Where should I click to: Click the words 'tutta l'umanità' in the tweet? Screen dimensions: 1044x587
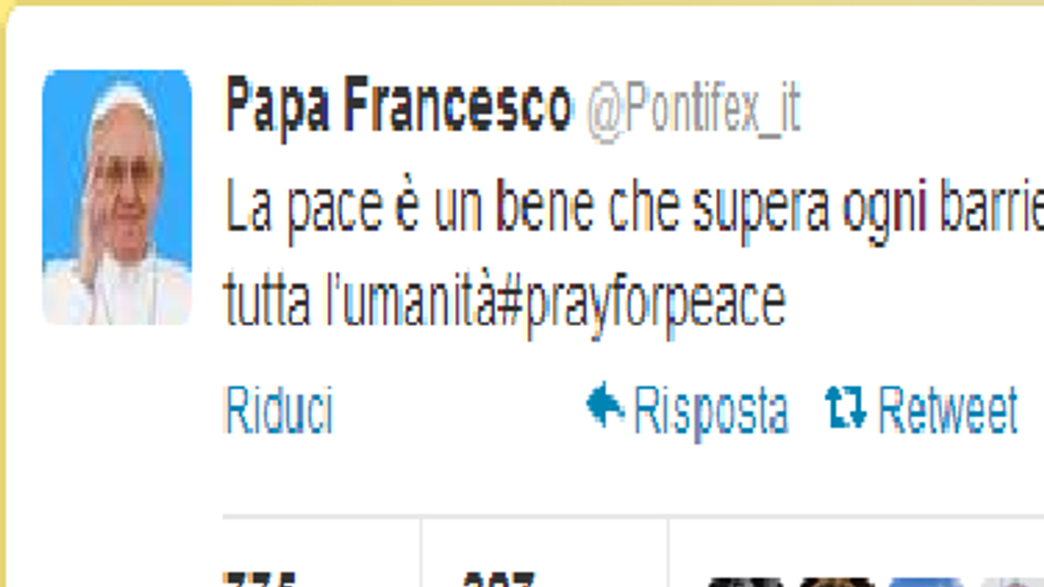[361, 300]
